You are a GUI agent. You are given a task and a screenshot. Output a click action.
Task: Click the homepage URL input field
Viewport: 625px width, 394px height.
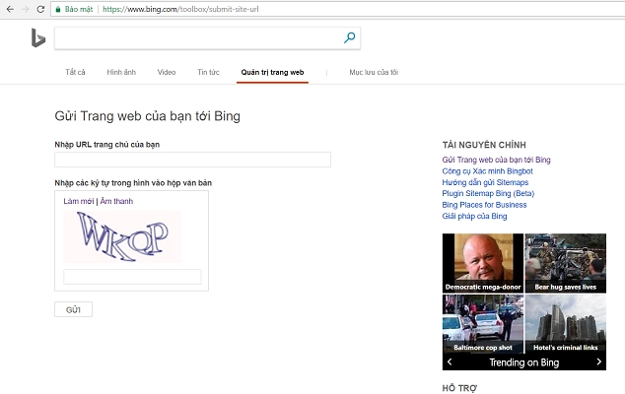coord(192,160)
